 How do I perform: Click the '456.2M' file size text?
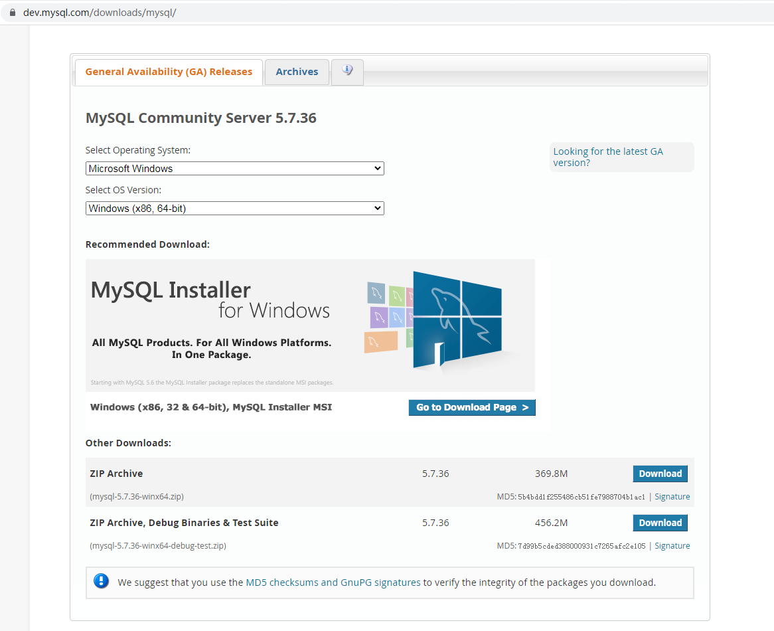[x=552, y=523]
